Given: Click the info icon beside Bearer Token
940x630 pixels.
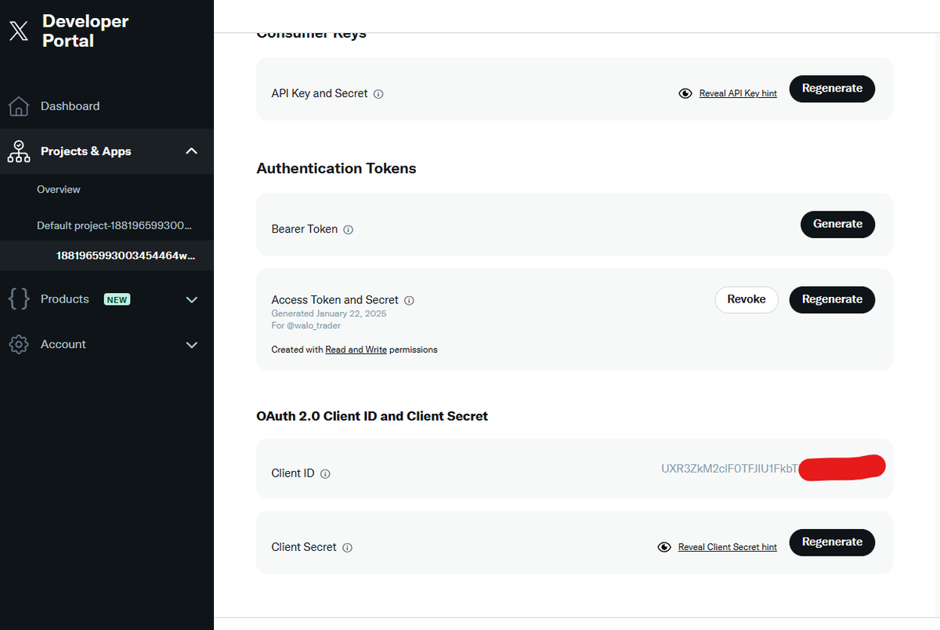Looking at the screenshot, I should (x=349, y=230).
